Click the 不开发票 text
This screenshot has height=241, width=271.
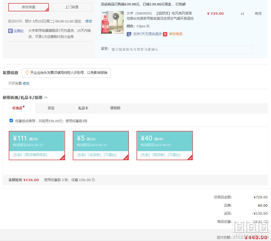click(15, 84)
